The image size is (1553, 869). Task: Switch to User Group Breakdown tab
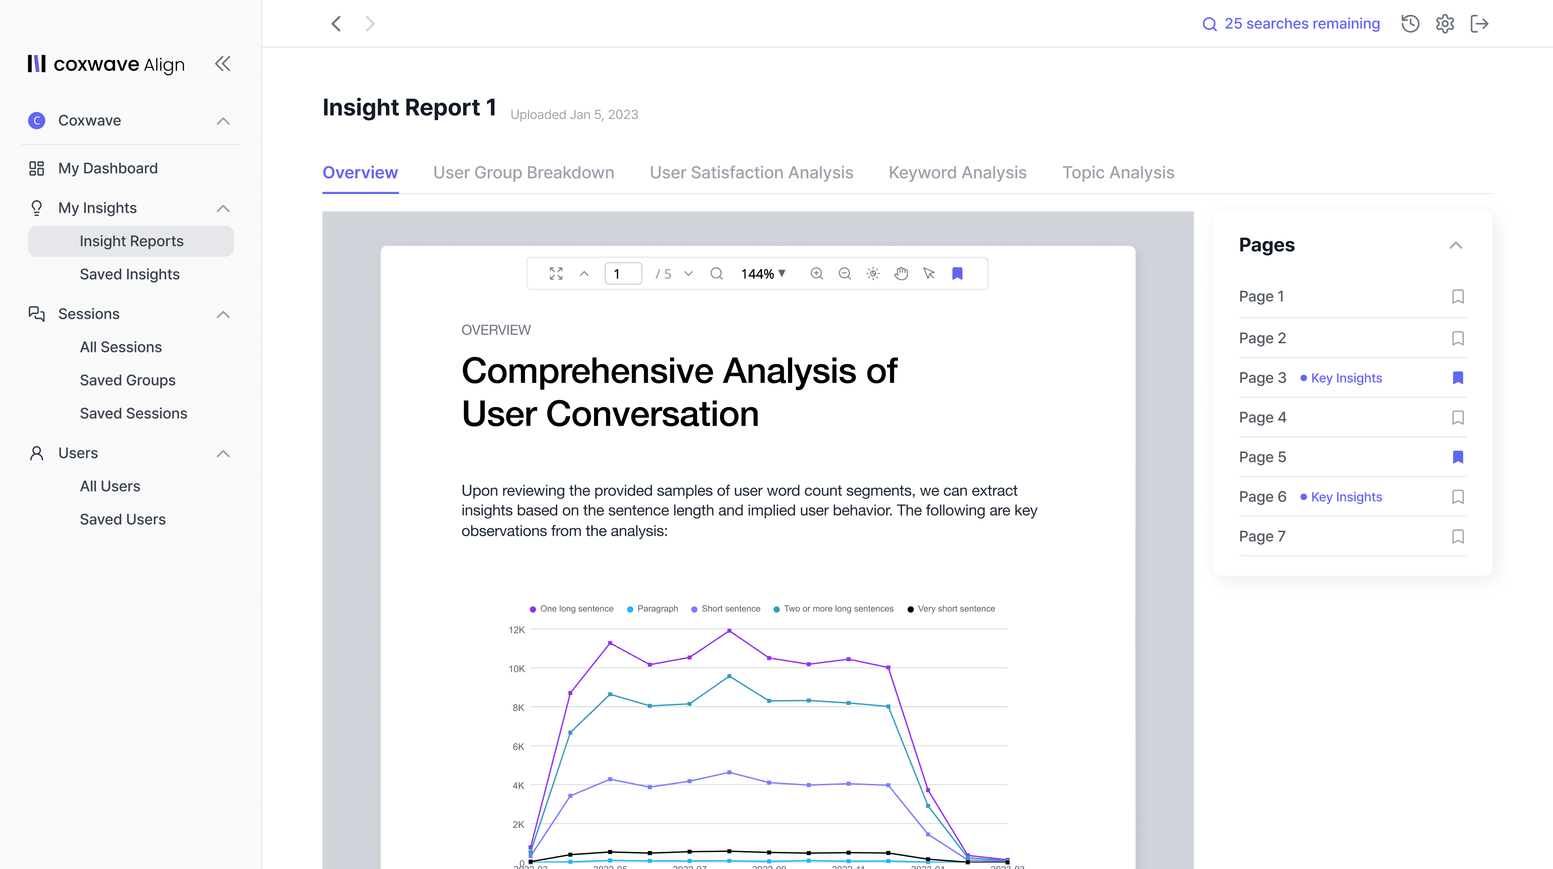click(x=523, y=172)
